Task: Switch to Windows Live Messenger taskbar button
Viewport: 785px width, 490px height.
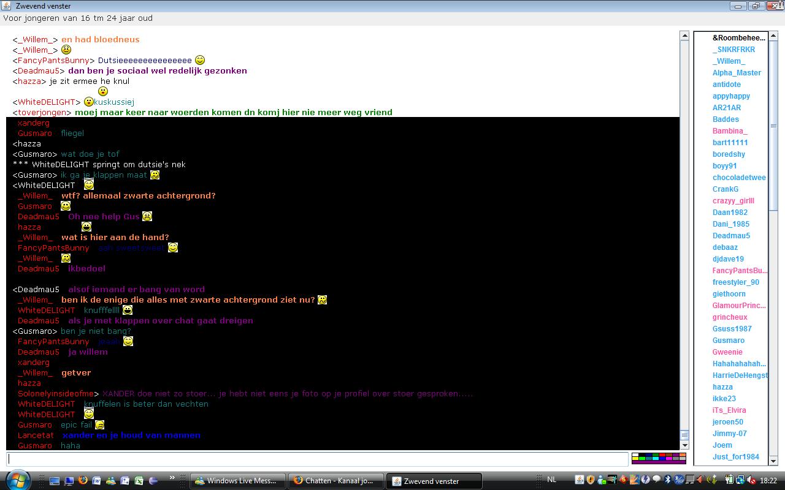Action: click(237, 481)
